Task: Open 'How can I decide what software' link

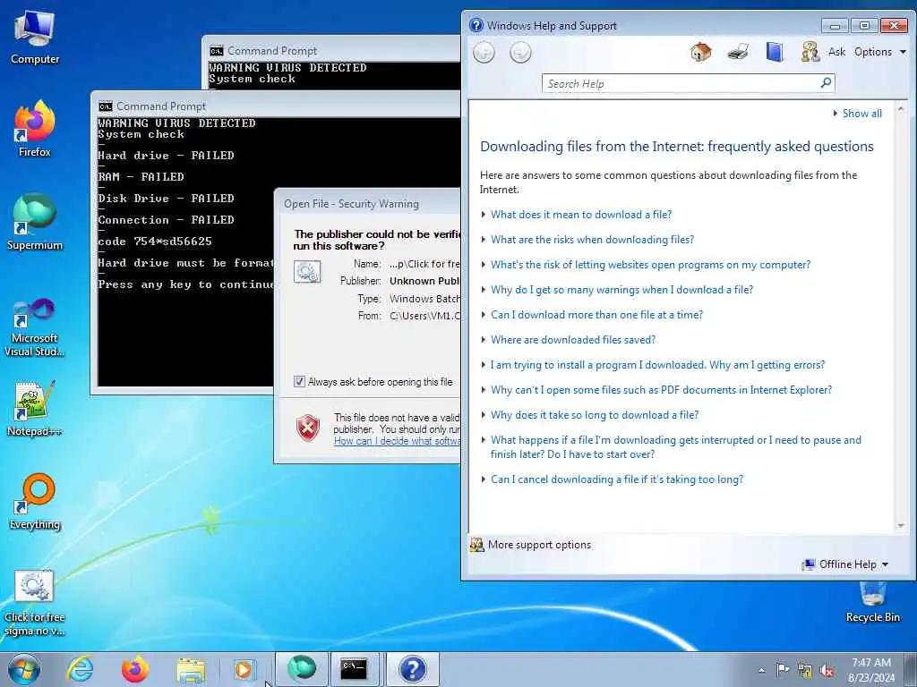Action: click(x=397, y=441)
